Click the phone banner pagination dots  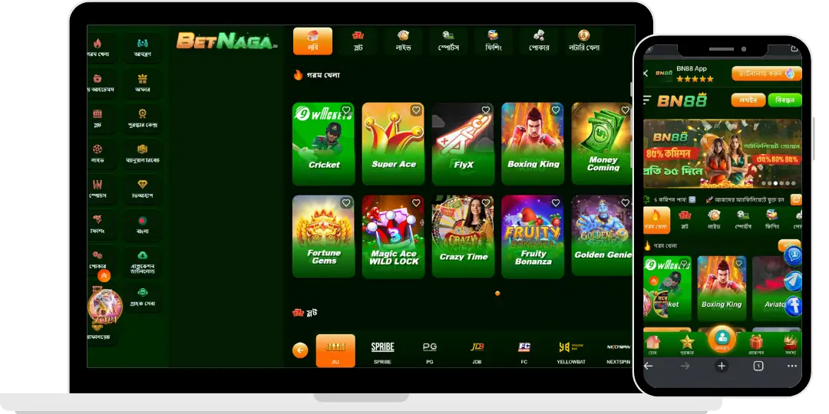click(779, 183)
